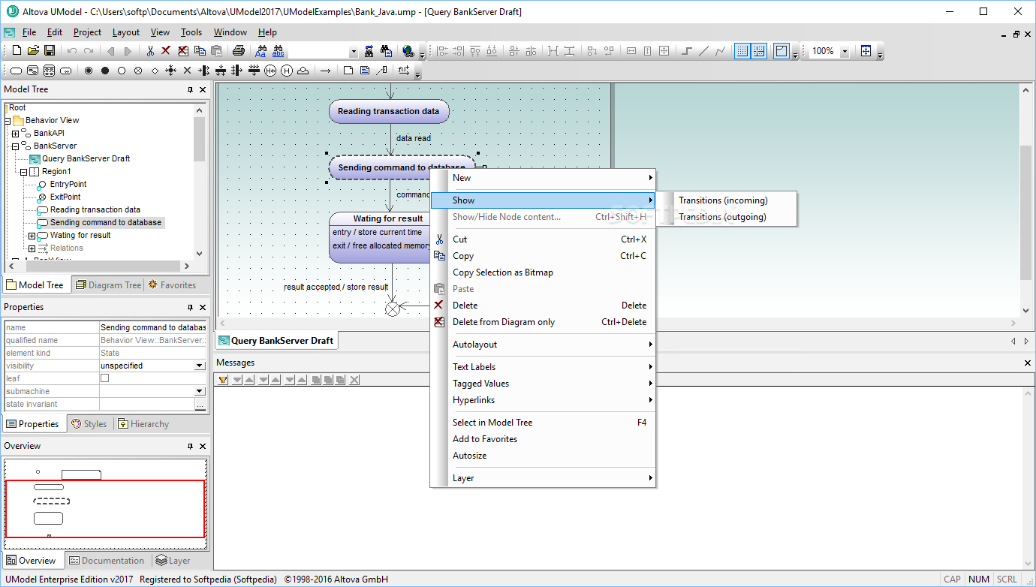
Task: Click the Open folder toolbar icon
Action: tap(33, 51)
